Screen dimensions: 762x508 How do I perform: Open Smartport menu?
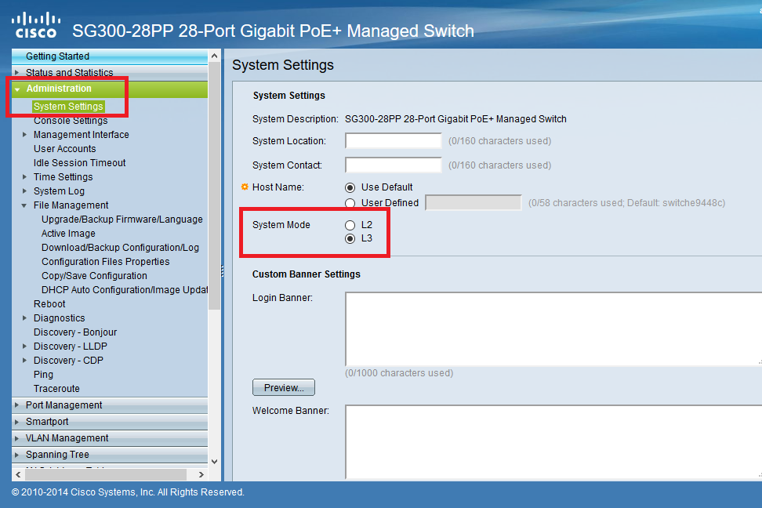click(110, 422)
